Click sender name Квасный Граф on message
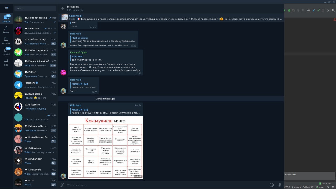The height and width of the screenshot is (189, 336). click(78, 52)
